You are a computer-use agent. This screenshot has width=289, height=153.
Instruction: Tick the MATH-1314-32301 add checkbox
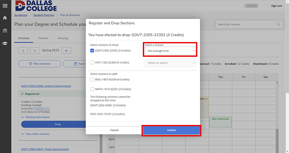pyautogui.click(x=92, y=89)
